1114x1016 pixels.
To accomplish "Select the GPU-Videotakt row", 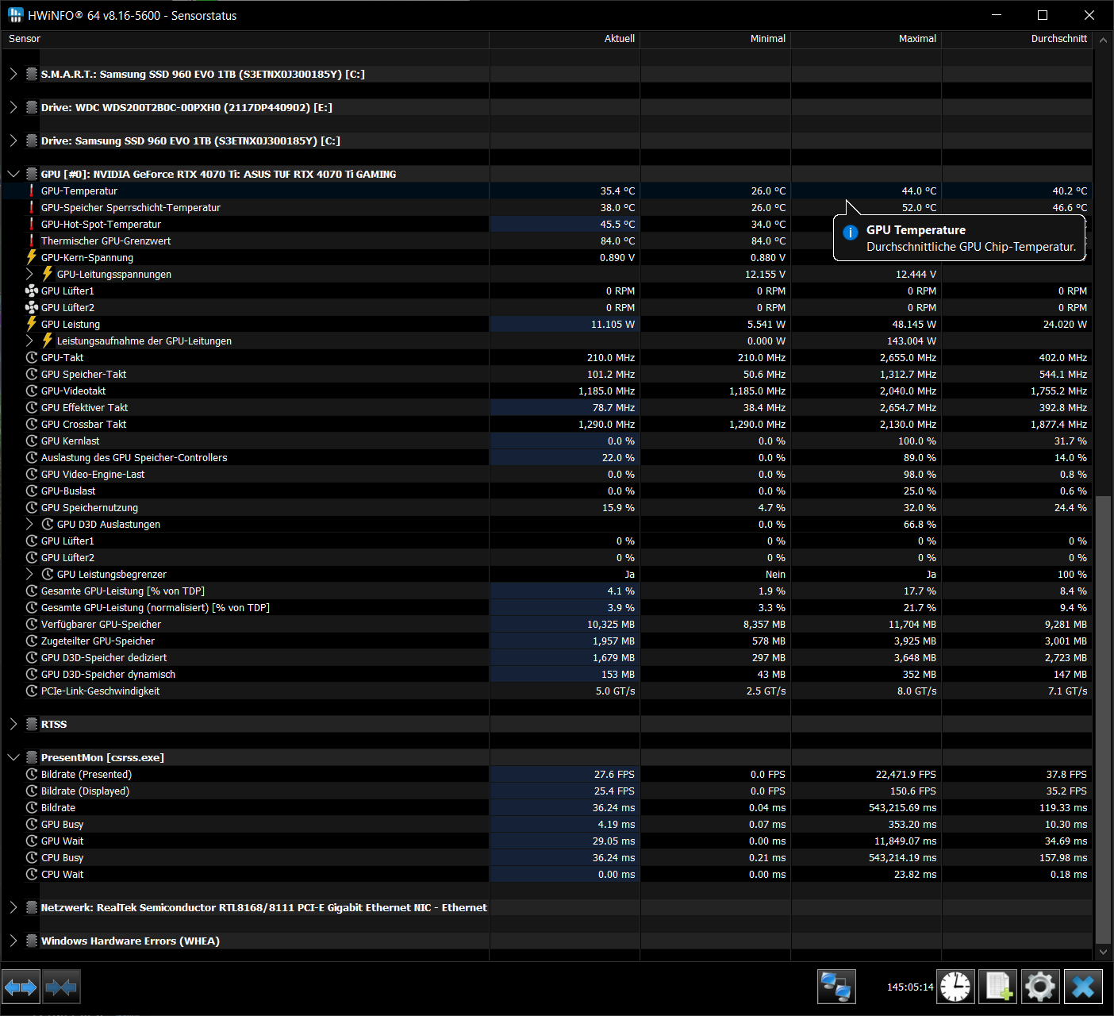I will [x=547, y=391].
